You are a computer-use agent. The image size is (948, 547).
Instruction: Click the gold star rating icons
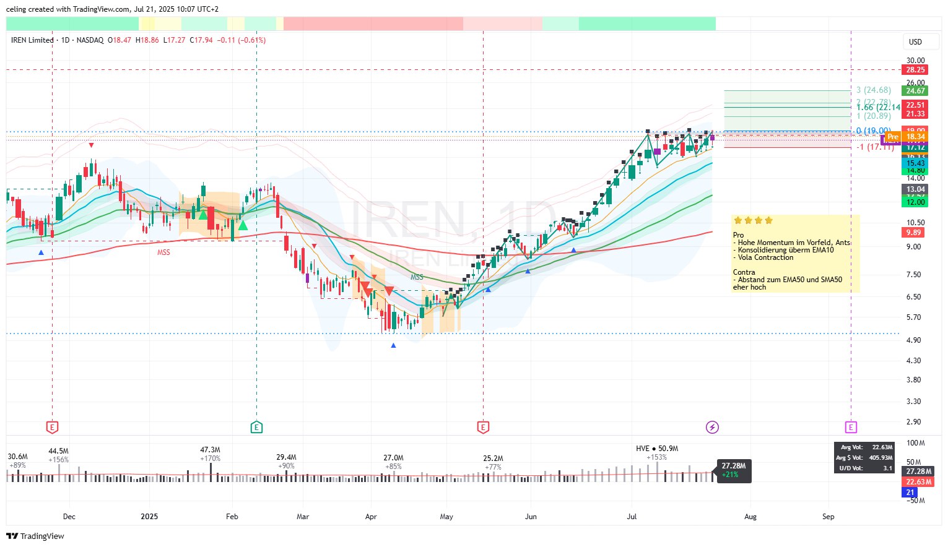click(x=752, y=220)
